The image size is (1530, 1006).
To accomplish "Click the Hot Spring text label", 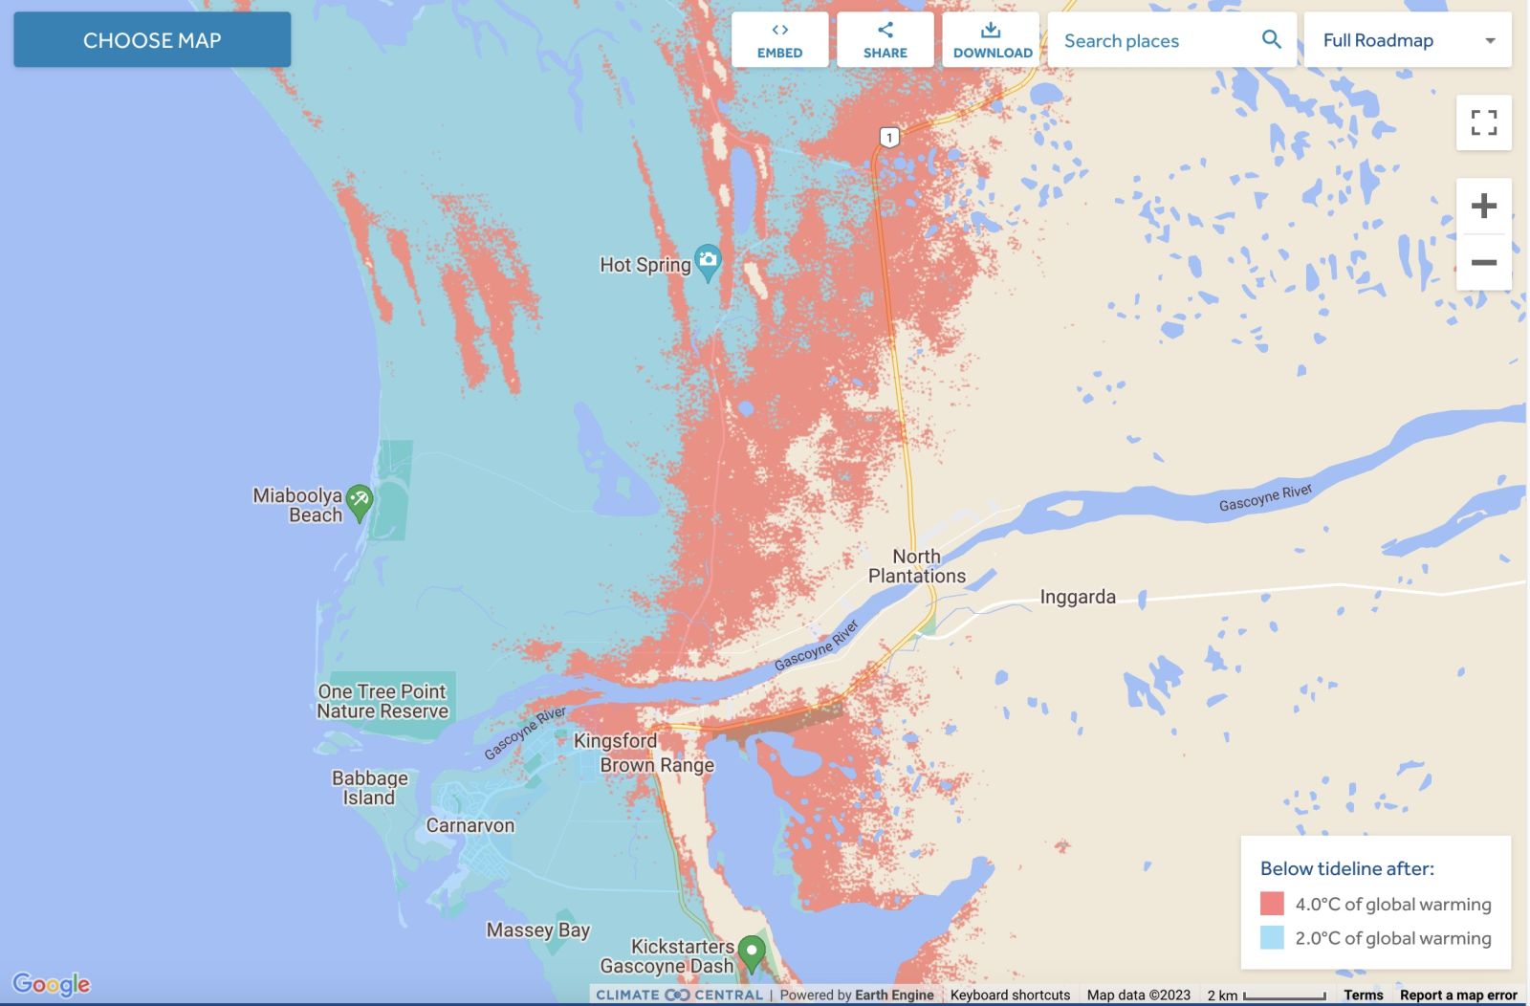I will tap(645, 265).
